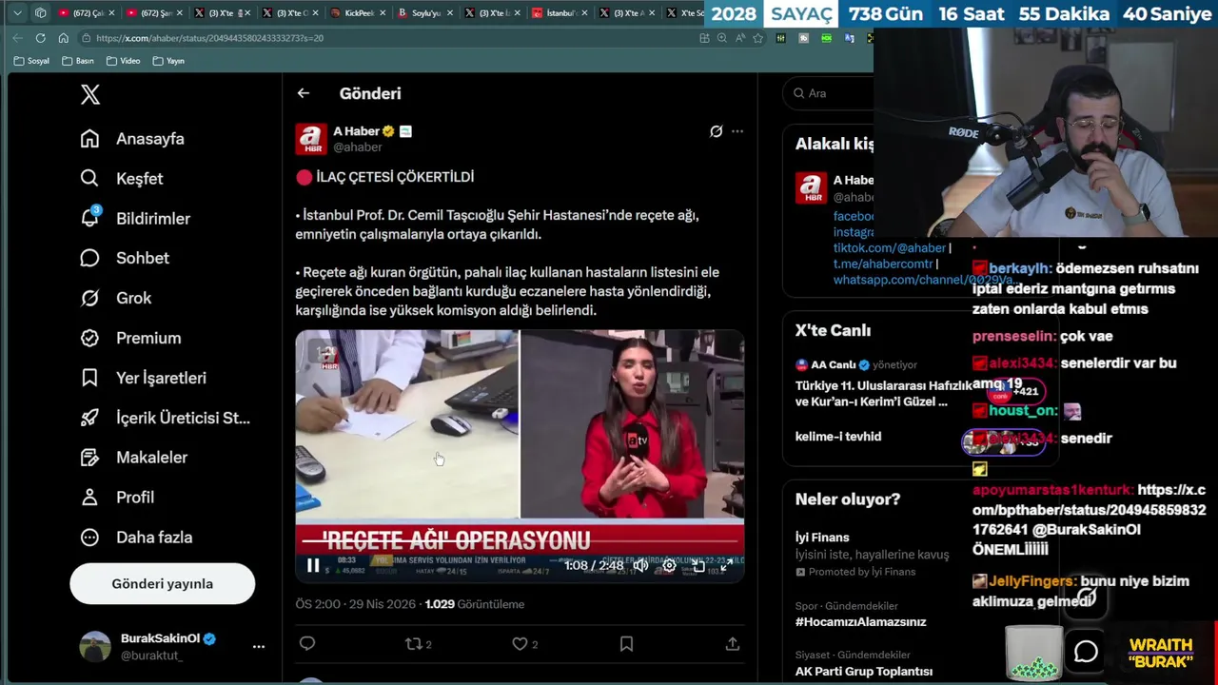Open Premium verified-badge icon
This screenshot has width=1218, height=685.
point(89,338)
